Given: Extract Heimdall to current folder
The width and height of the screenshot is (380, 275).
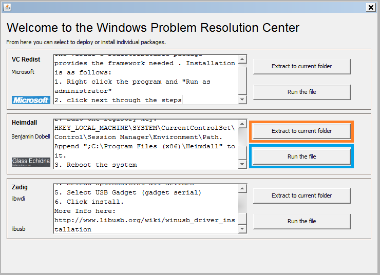Looking at the screenshot, I should (x=302, y=131).
